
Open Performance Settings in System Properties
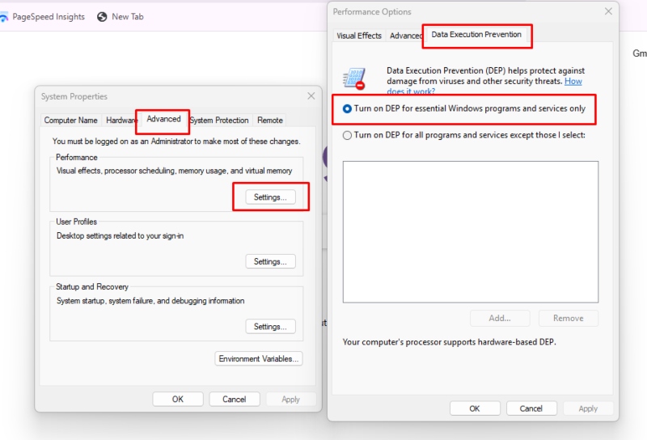tap(270, 197)
